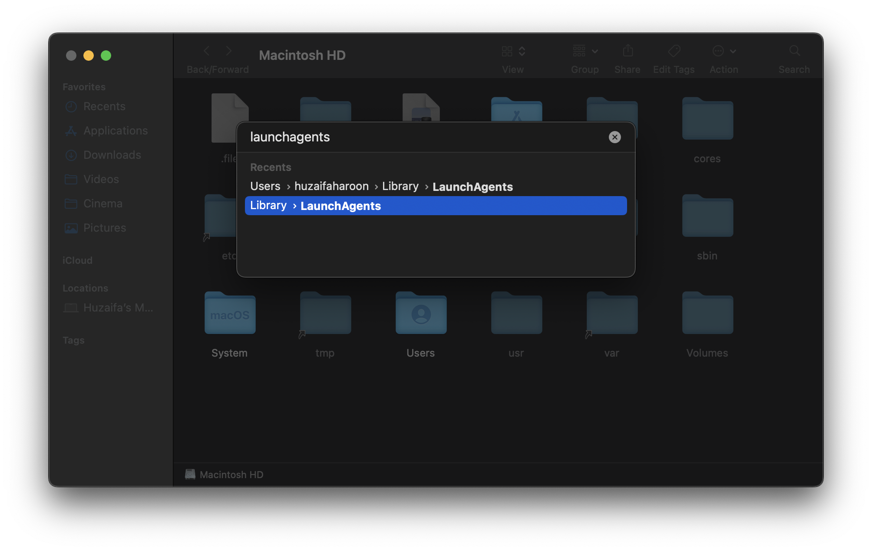The image size is (872, 551).
Task: Open Applications in the sidebar
Action: click(x=115, y=131)
